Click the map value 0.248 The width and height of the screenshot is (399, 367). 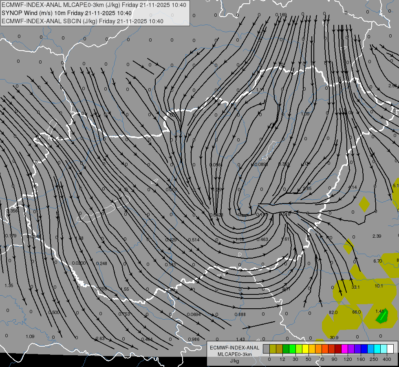pos(101,263)
